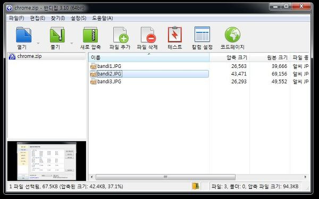The width and height of the screenshot is (319, 199).
Task: Click compressed size value 26,563
Action: coord(239,66)
